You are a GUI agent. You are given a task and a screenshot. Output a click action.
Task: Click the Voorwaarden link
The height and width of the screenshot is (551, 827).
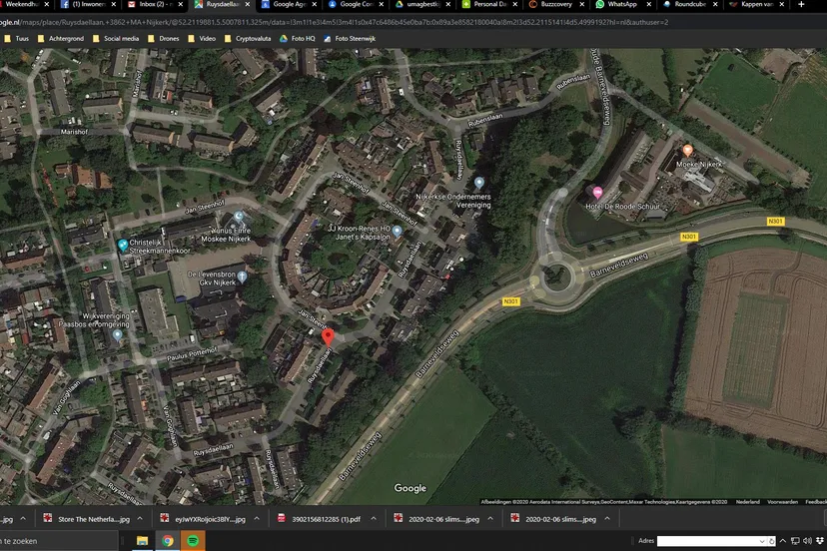point(782,501)
